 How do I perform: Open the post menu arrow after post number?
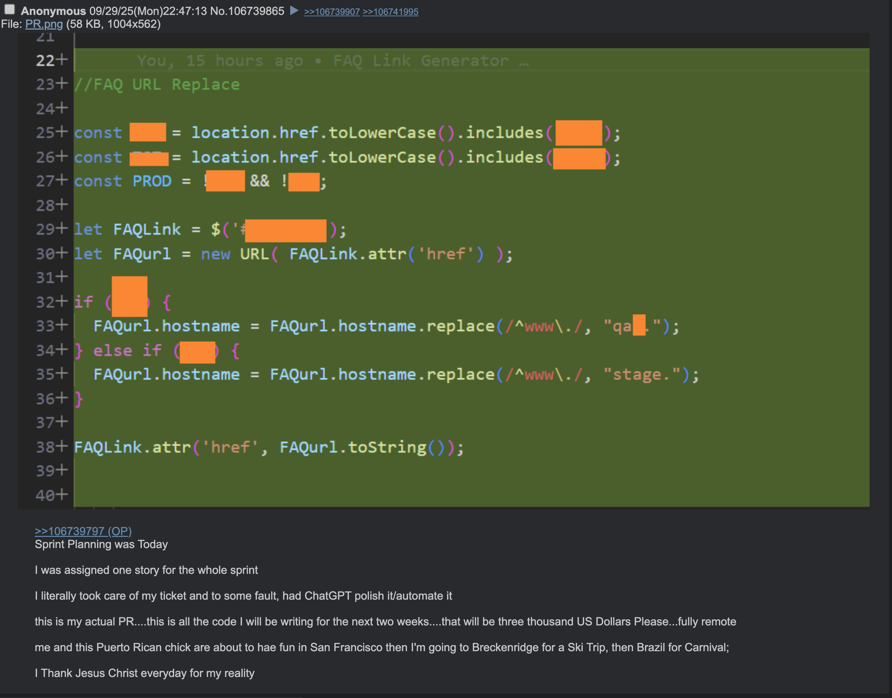click(x=294, y=11)
